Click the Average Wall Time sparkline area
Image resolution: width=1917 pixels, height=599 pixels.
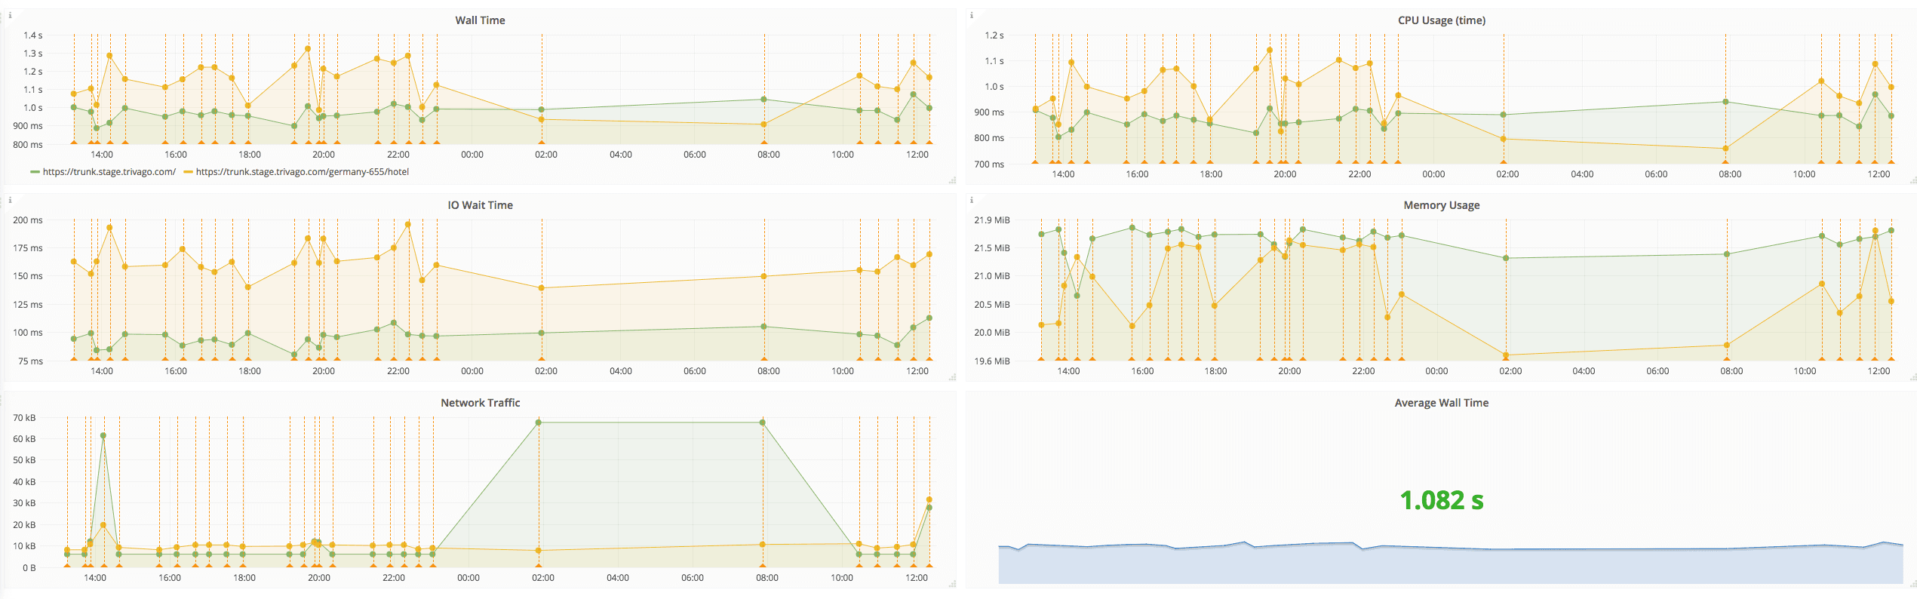click(x=1450, y=564)
